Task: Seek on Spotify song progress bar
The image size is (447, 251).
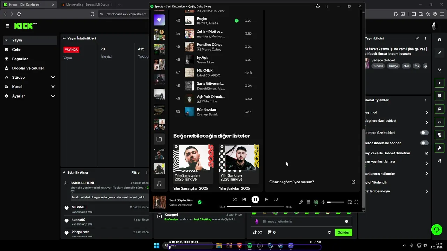Action: [256, 207]
